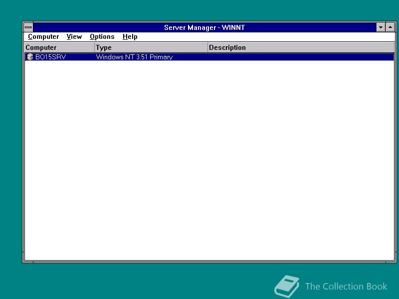Click the Computer column header

click(x=59, y=47)
